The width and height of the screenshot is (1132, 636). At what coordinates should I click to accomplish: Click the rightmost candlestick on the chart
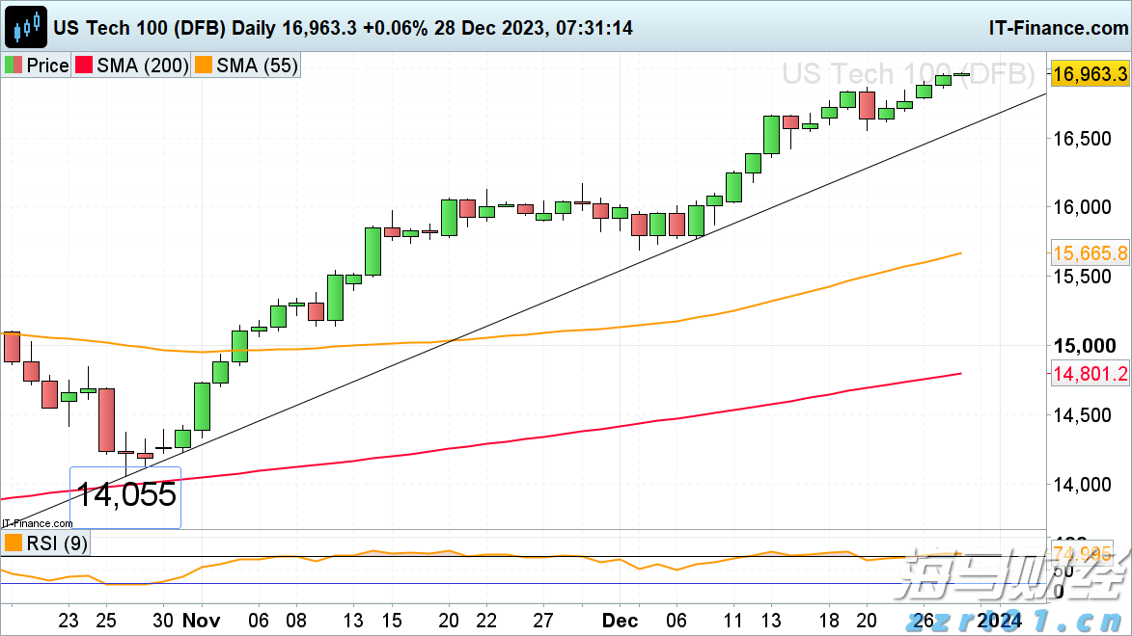click(961, 74)
